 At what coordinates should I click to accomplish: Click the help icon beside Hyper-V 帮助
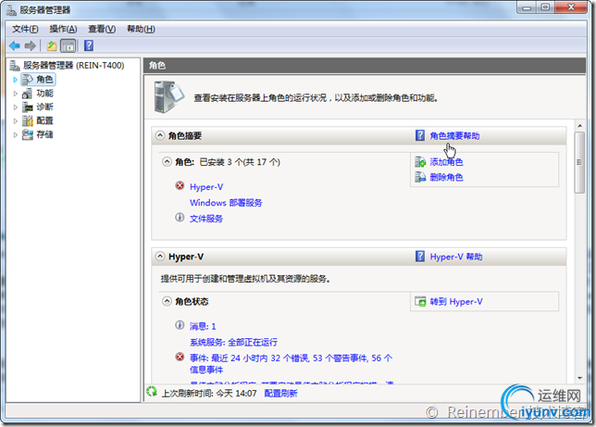420,257
